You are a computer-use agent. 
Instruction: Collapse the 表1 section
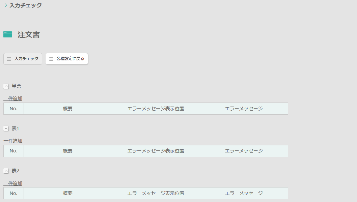click(6, 128)
